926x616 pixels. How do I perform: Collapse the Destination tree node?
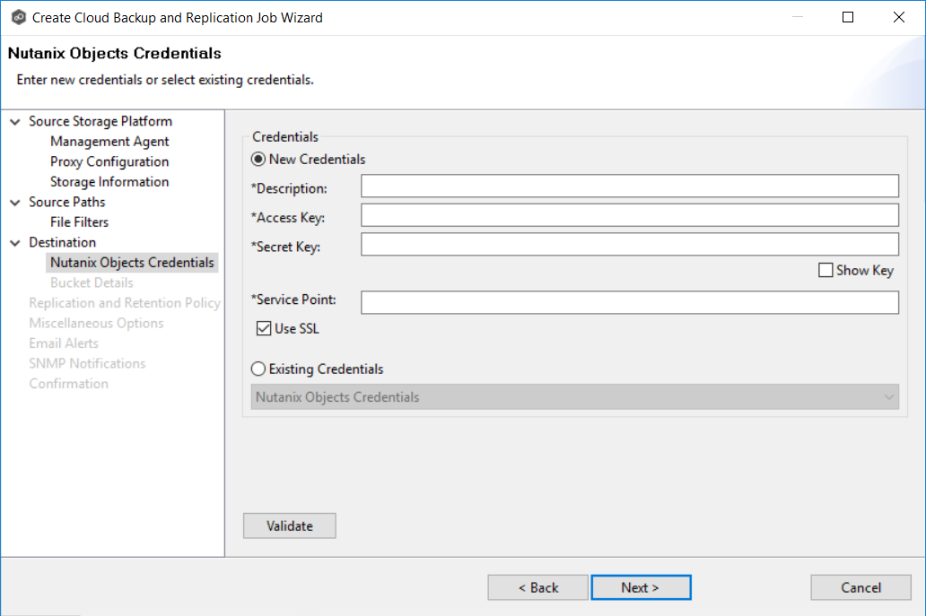point(15,242)
